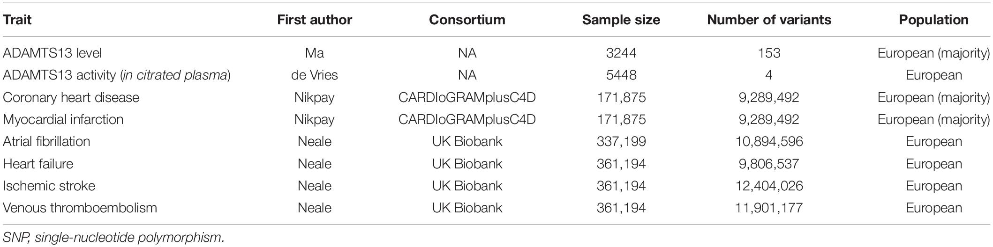This screenshot has height=247, width=993.
Task: Select the 12,404,026 variants value
Action: [769, 186]
